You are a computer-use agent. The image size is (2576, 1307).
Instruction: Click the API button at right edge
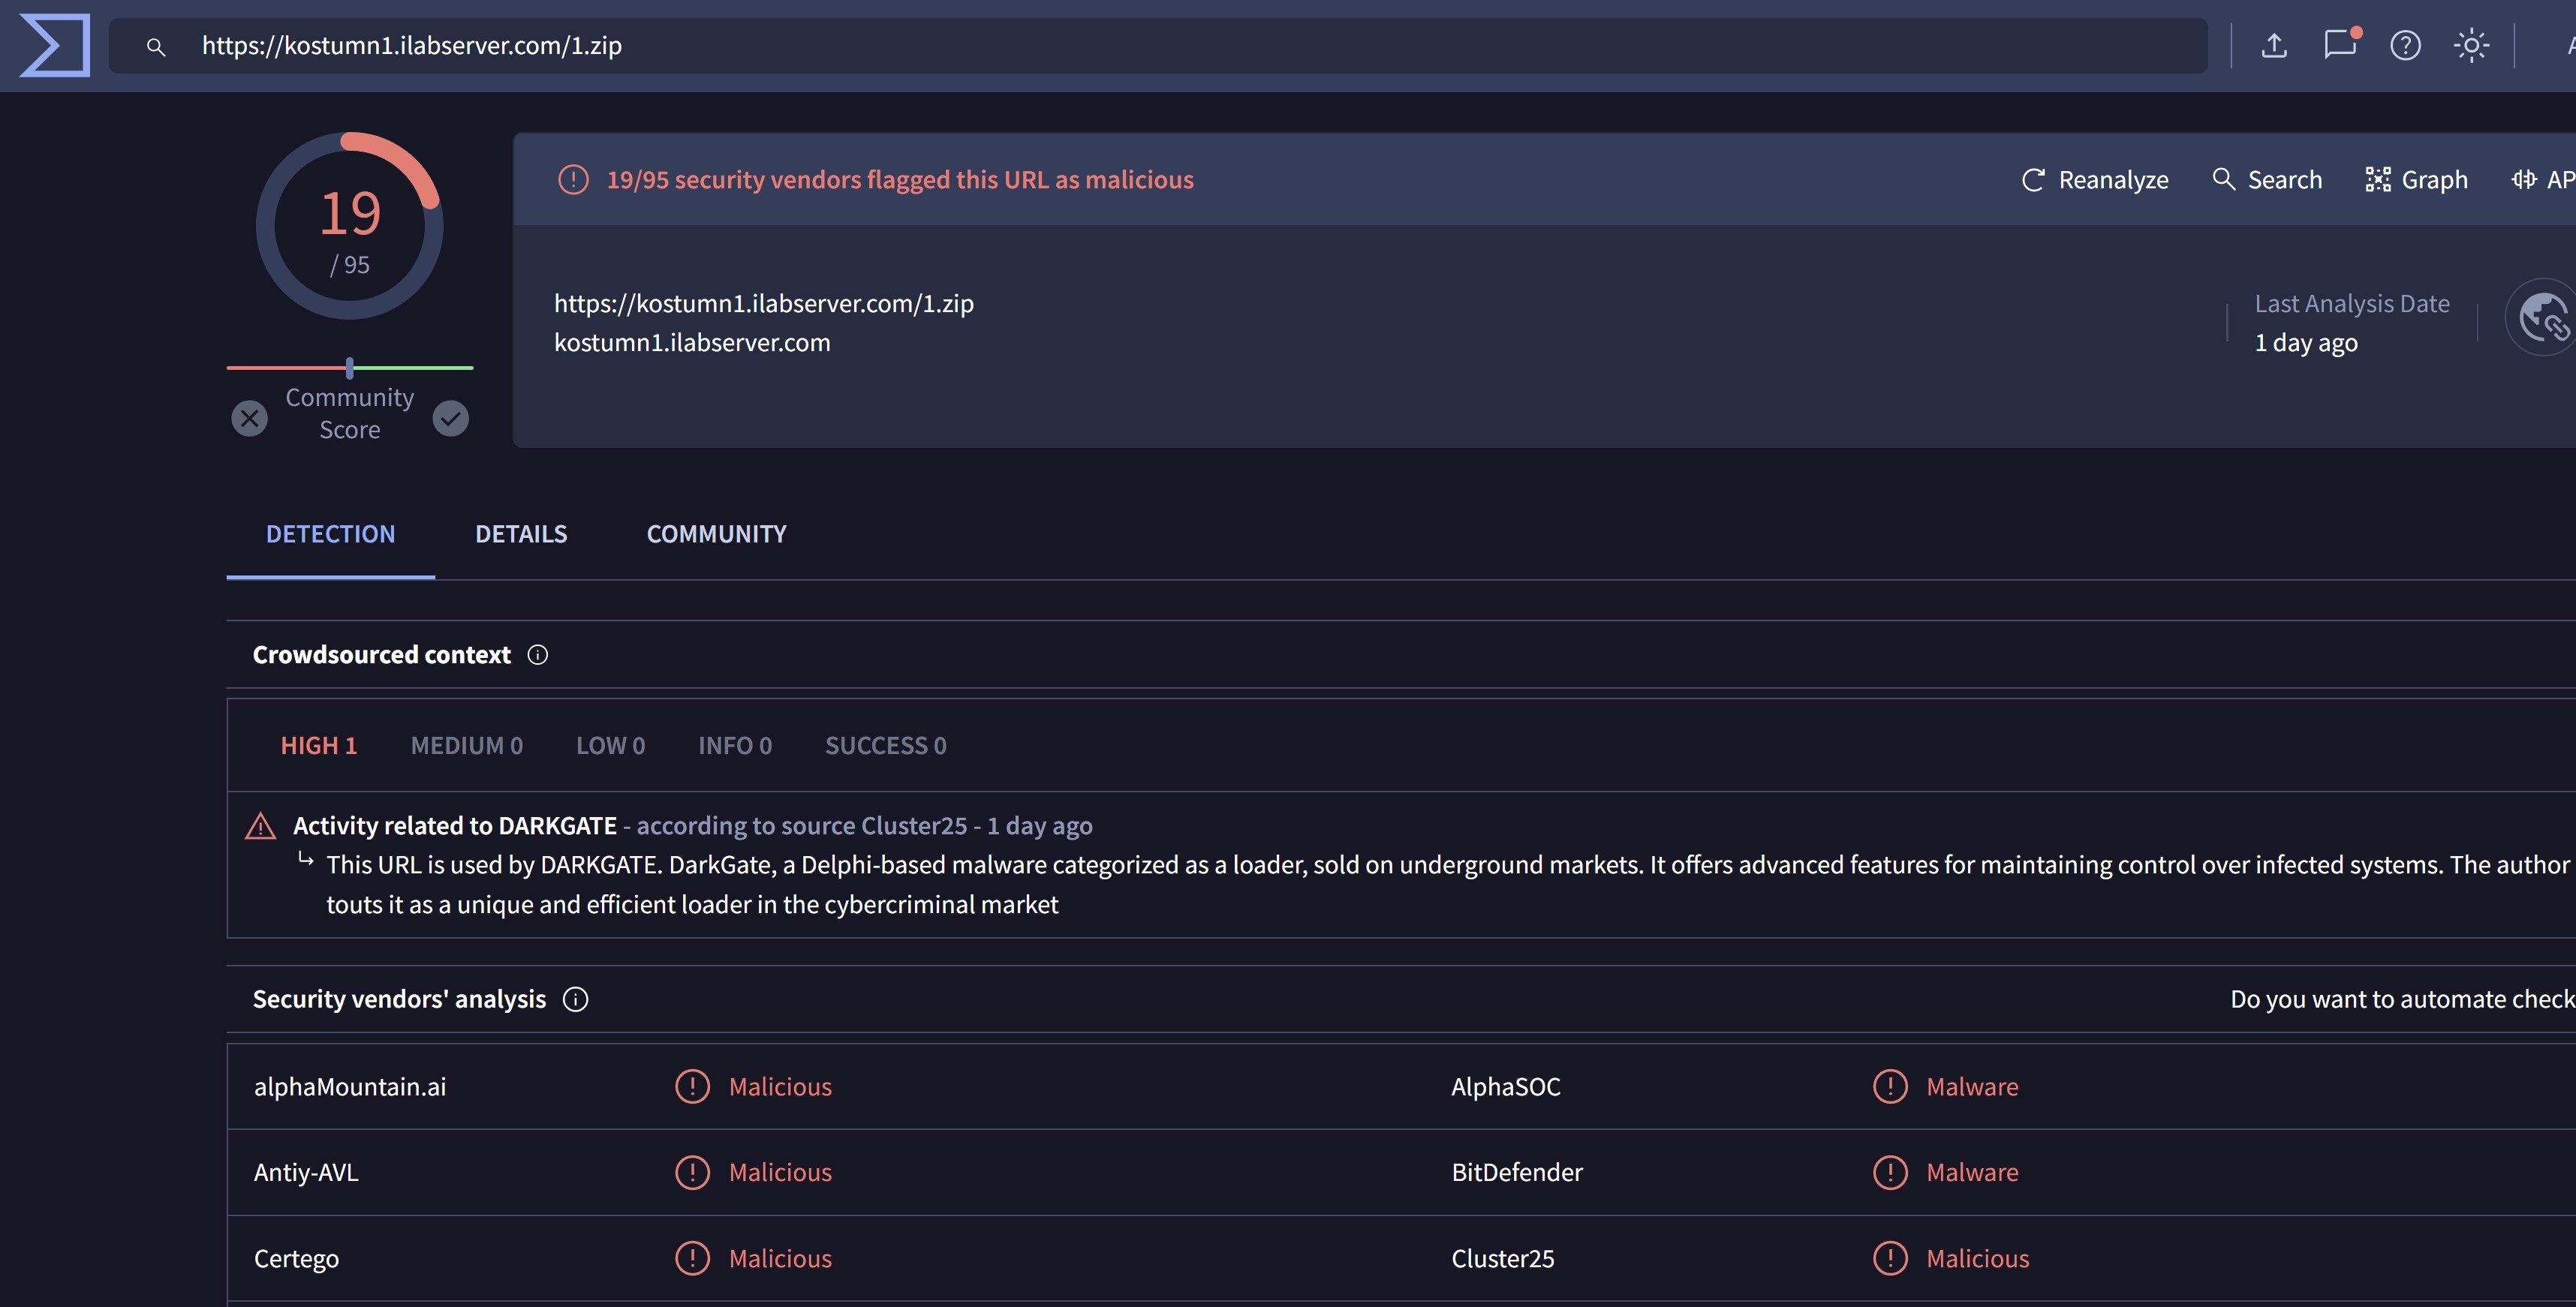click(2544, 180)
